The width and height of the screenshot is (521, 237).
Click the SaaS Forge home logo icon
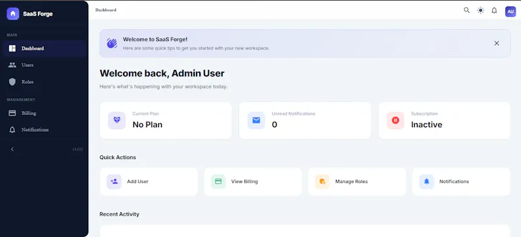(12, 14)
